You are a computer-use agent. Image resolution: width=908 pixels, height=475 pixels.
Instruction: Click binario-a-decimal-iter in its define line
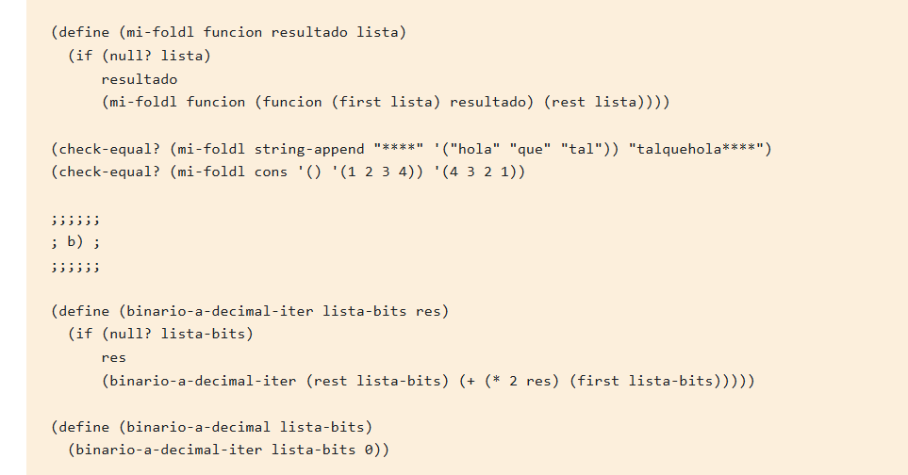[x=220, y=311]
